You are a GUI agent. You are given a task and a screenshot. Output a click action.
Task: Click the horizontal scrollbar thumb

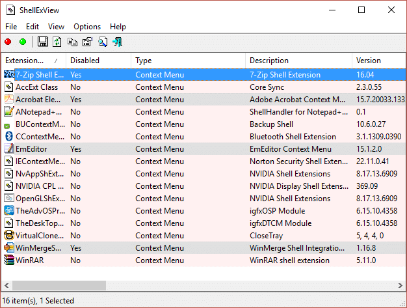click(x=60, y=285)
